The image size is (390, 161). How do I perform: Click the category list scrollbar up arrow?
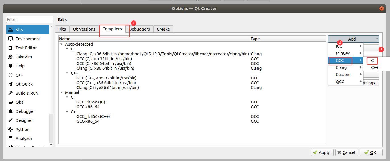coord(51,27)
